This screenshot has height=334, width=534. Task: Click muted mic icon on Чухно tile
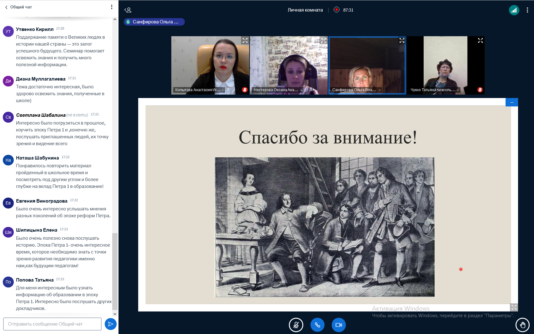click(x=480, y=90)
